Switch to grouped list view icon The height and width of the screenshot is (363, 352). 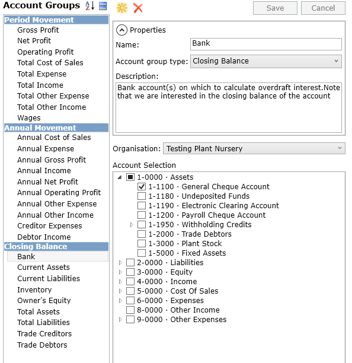coord(103,6)
